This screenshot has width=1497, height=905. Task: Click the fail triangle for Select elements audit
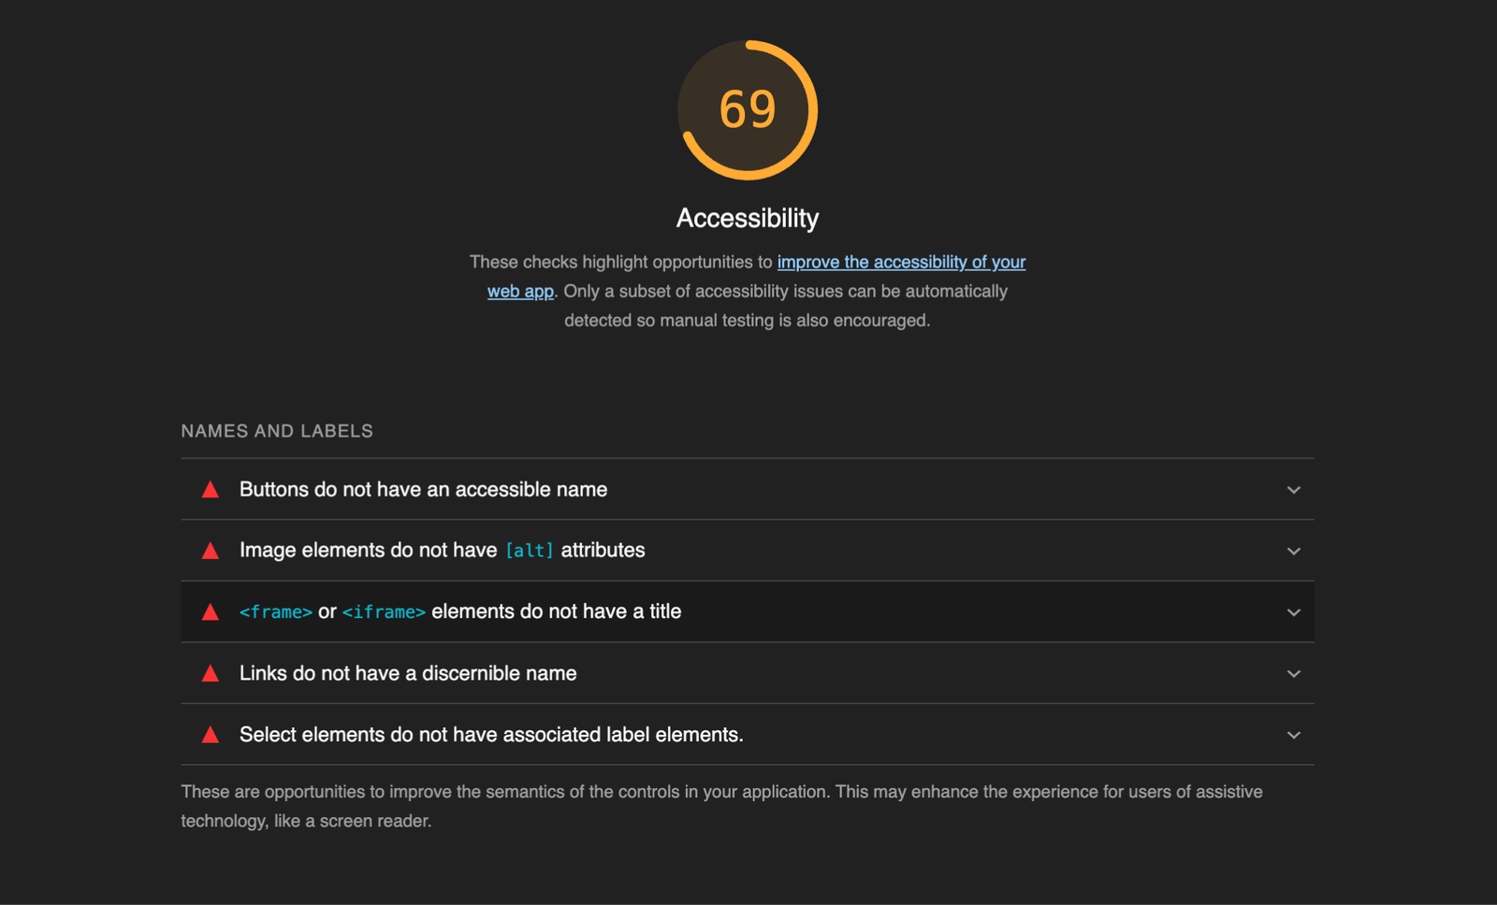[x=211, y=735]
